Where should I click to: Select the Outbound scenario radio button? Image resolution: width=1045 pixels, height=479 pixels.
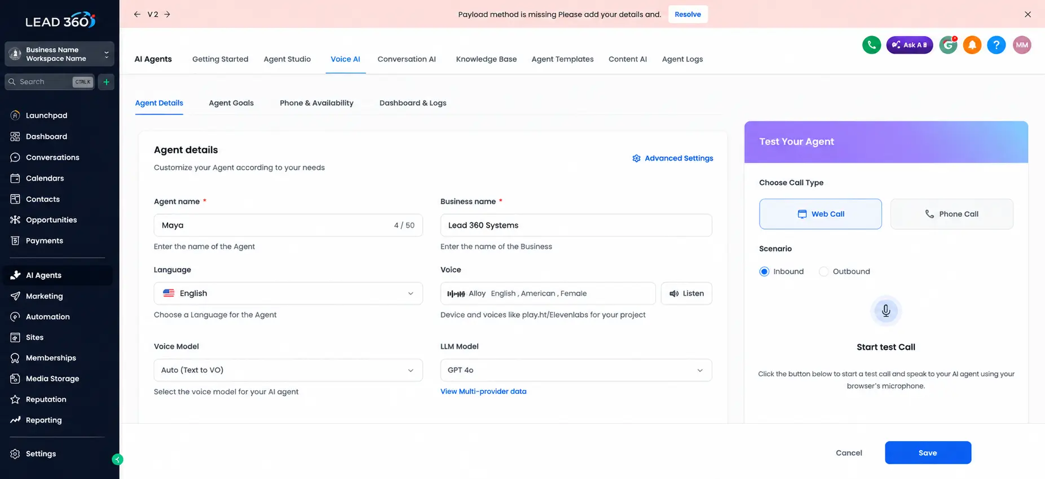pyautogui.click(x=823, y=271)
